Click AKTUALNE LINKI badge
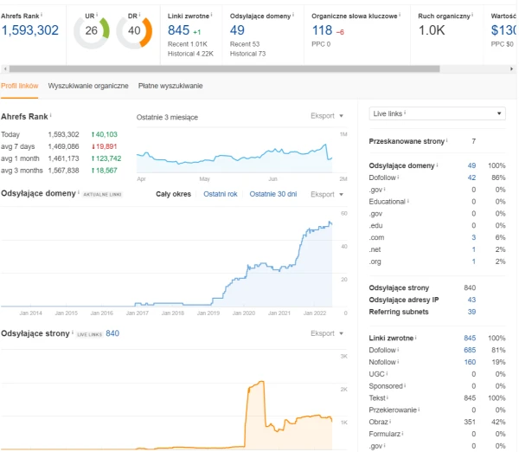Screen dimensions: 519x452 [x=102, y=195]
